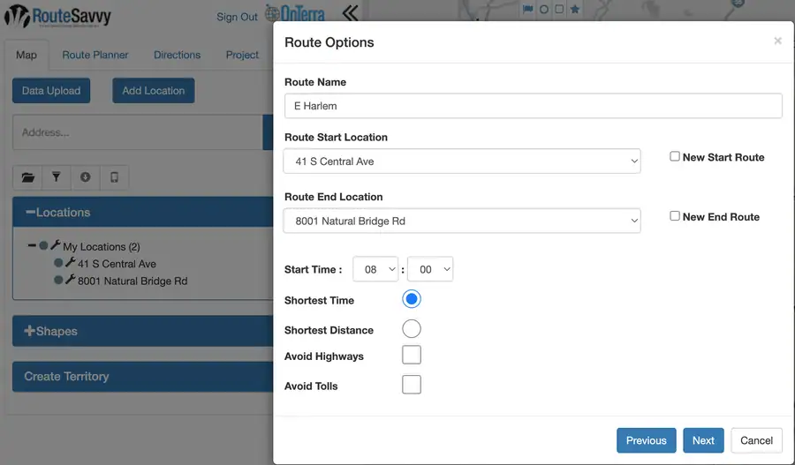Open the Start Time minutes dropdown

click(x=430, y=269)
